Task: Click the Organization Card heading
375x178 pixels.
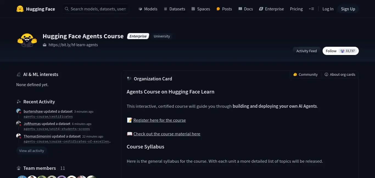Action: pos(153,79)
